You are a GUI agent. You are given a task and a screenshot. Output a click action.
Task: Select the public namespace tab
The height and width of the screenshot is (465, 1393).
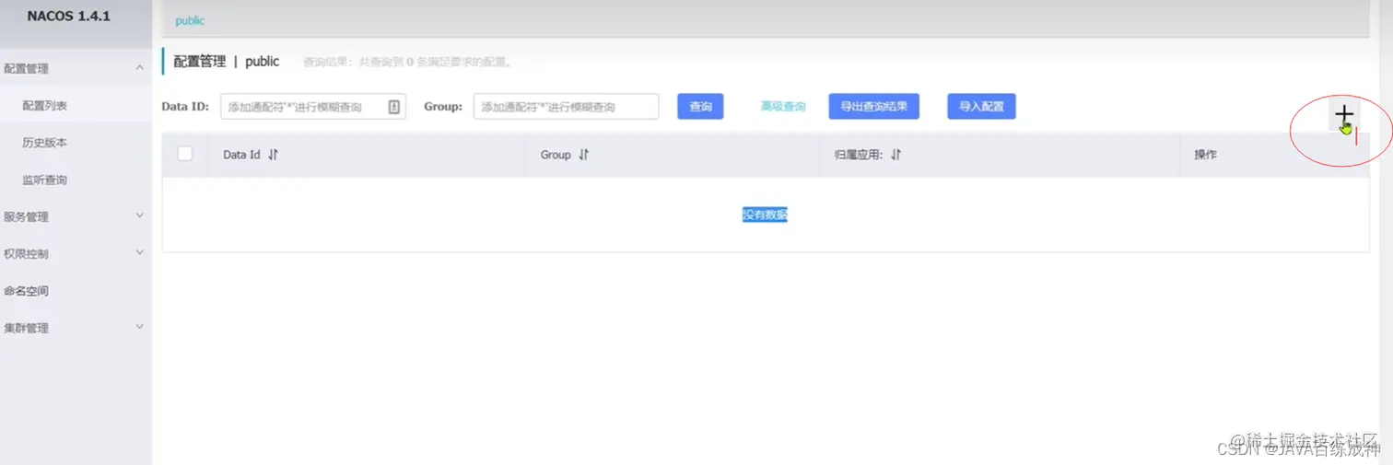(190, 20)
